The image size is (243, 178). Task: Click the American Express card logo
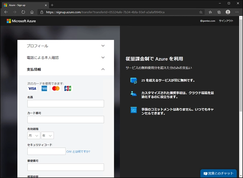[44, 88]
